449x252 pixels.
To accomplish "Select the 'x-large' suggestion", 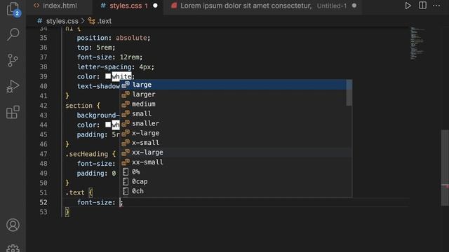I will click(x=233, y=134).
